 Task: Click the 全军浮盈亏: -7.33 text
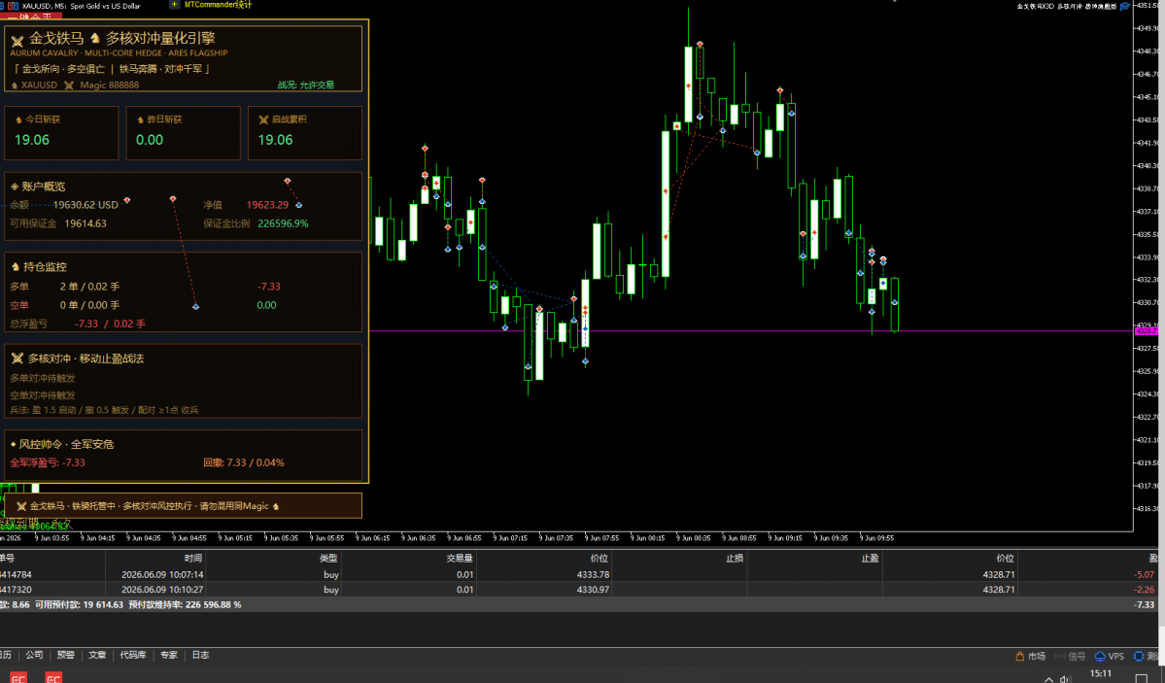(x=48, y=462)
